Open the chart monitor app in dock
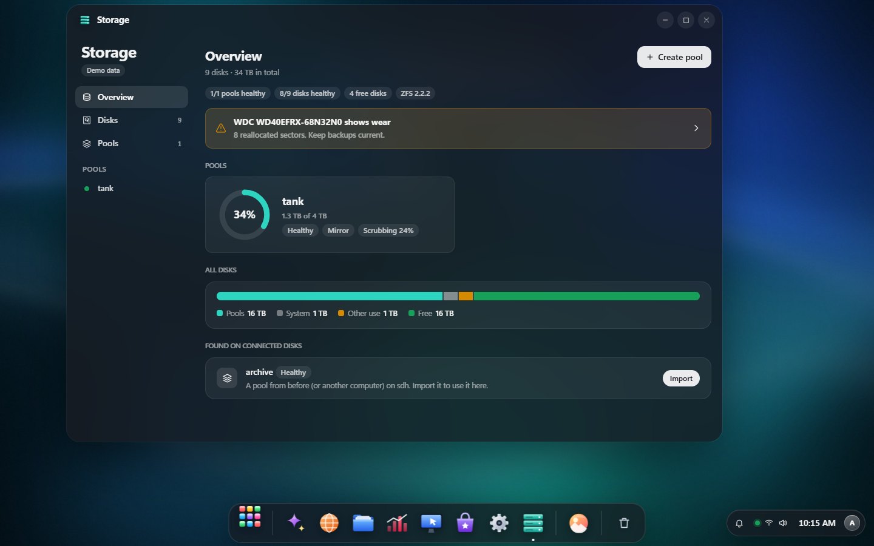Viewport: 874px width, 546px height. click(397, 522)
